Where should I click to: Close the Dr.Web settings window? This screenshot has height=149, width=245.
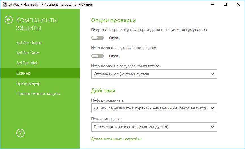(x=238, y=4)
